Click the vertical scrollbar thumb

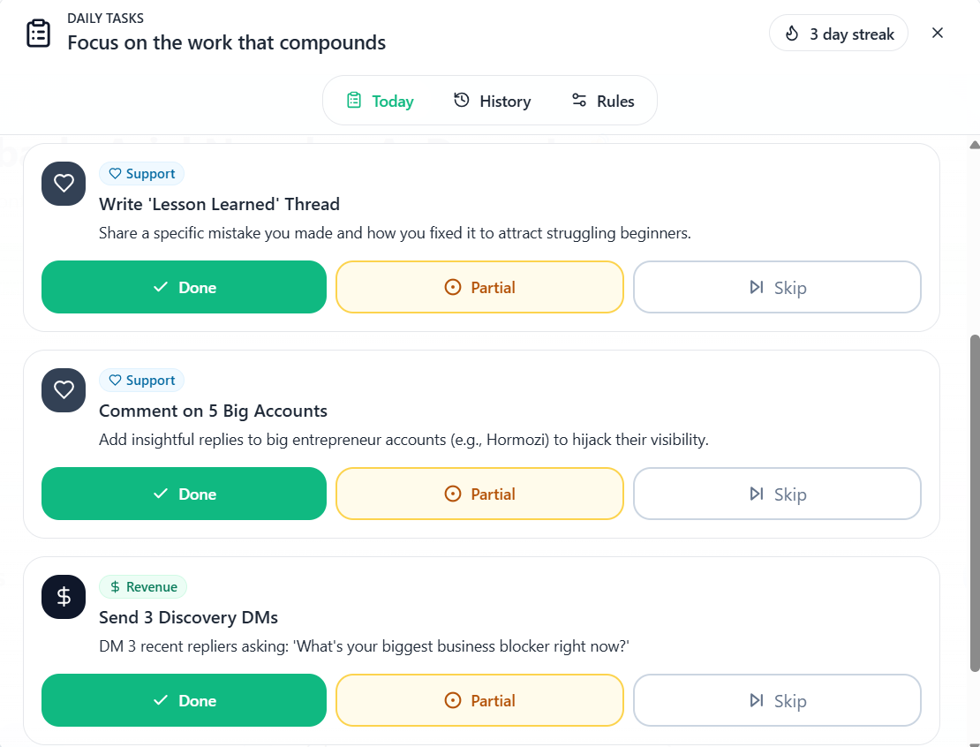click(975, 502)
